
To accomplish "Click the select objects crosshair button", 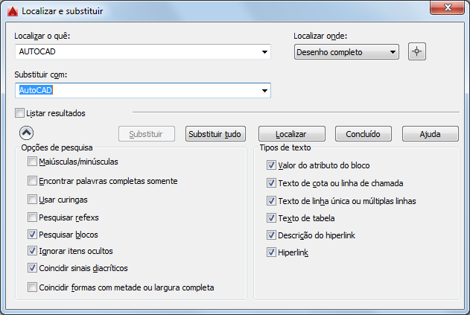I will pyautogui.click(x=416, y=51).
